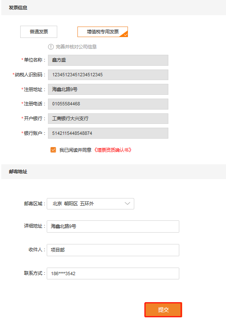
Task: Click the 收件人 input containing 项目部
Action: pos(113,250)
